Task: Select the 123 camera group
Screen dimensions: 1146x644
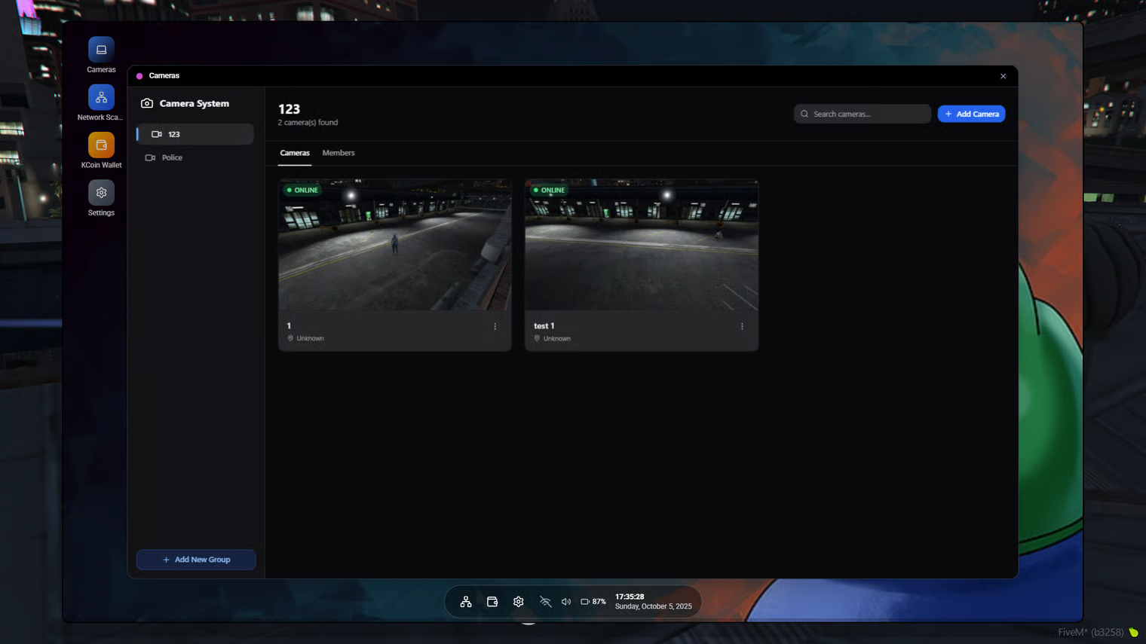Action: (x=195, y=134)
